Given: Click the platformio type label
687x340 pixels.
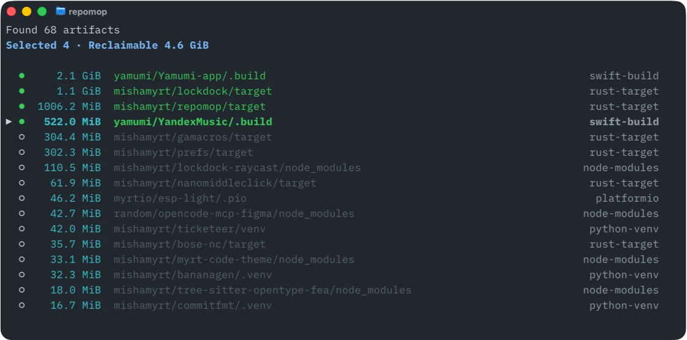Looking at the screenshot, I should tap(627, 198).
